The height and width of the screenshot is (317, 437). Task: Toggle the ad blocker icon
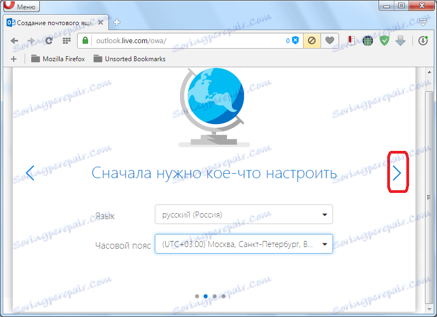tap(312, 41)
